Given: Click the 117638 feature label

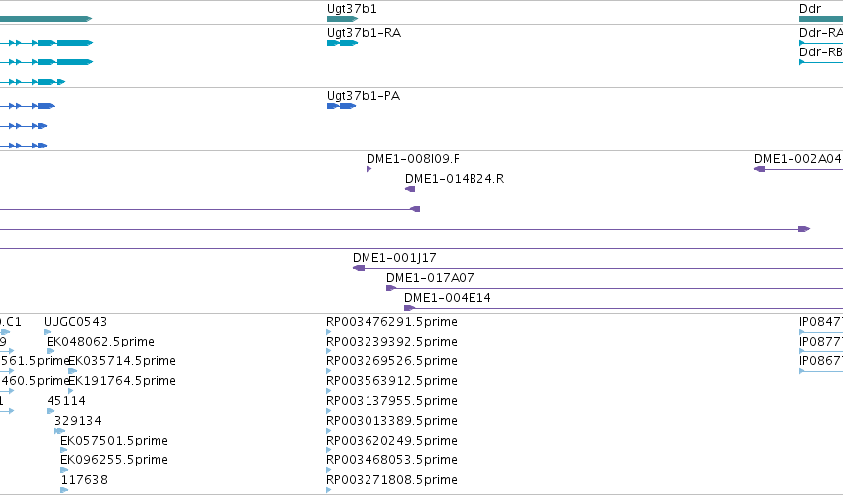Looking at the screenshot, I should tap(84, 480).
